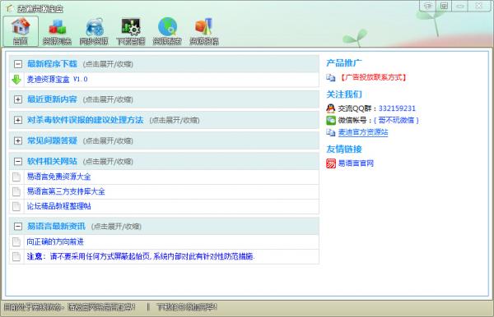The height and width of the screenshot is (317, 494).
Task: Open the 麦迪官方资源站 link
Action: [x=363, y=132]
